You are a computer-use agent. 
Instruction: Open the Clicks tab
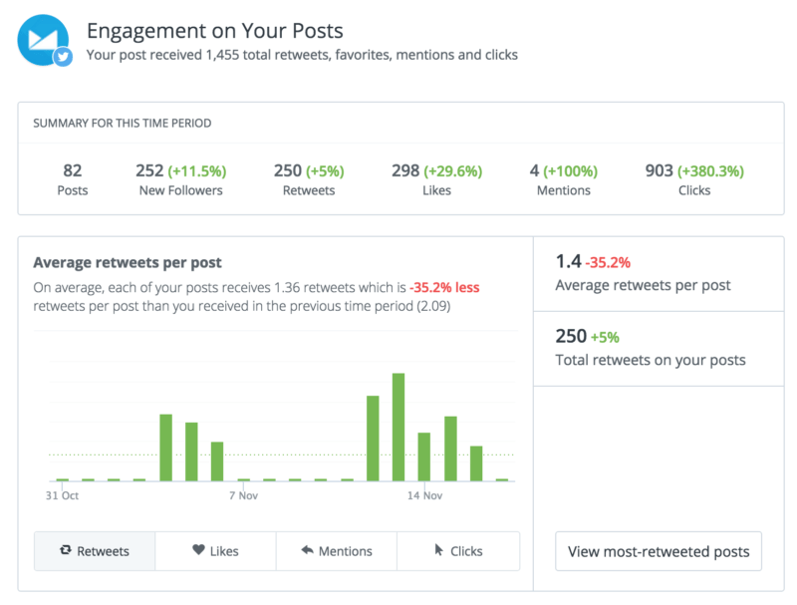tap(458, 550)
